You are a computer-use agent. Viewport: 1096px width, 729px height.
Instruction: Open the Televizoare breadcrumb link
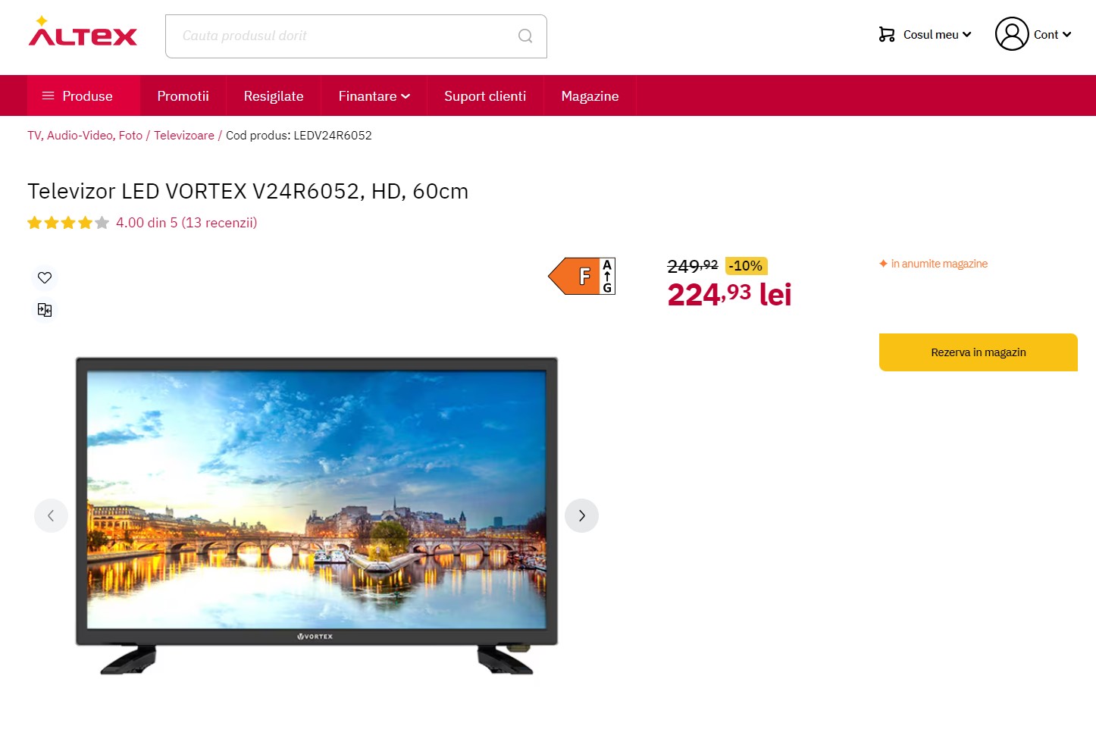pos(184,136)
